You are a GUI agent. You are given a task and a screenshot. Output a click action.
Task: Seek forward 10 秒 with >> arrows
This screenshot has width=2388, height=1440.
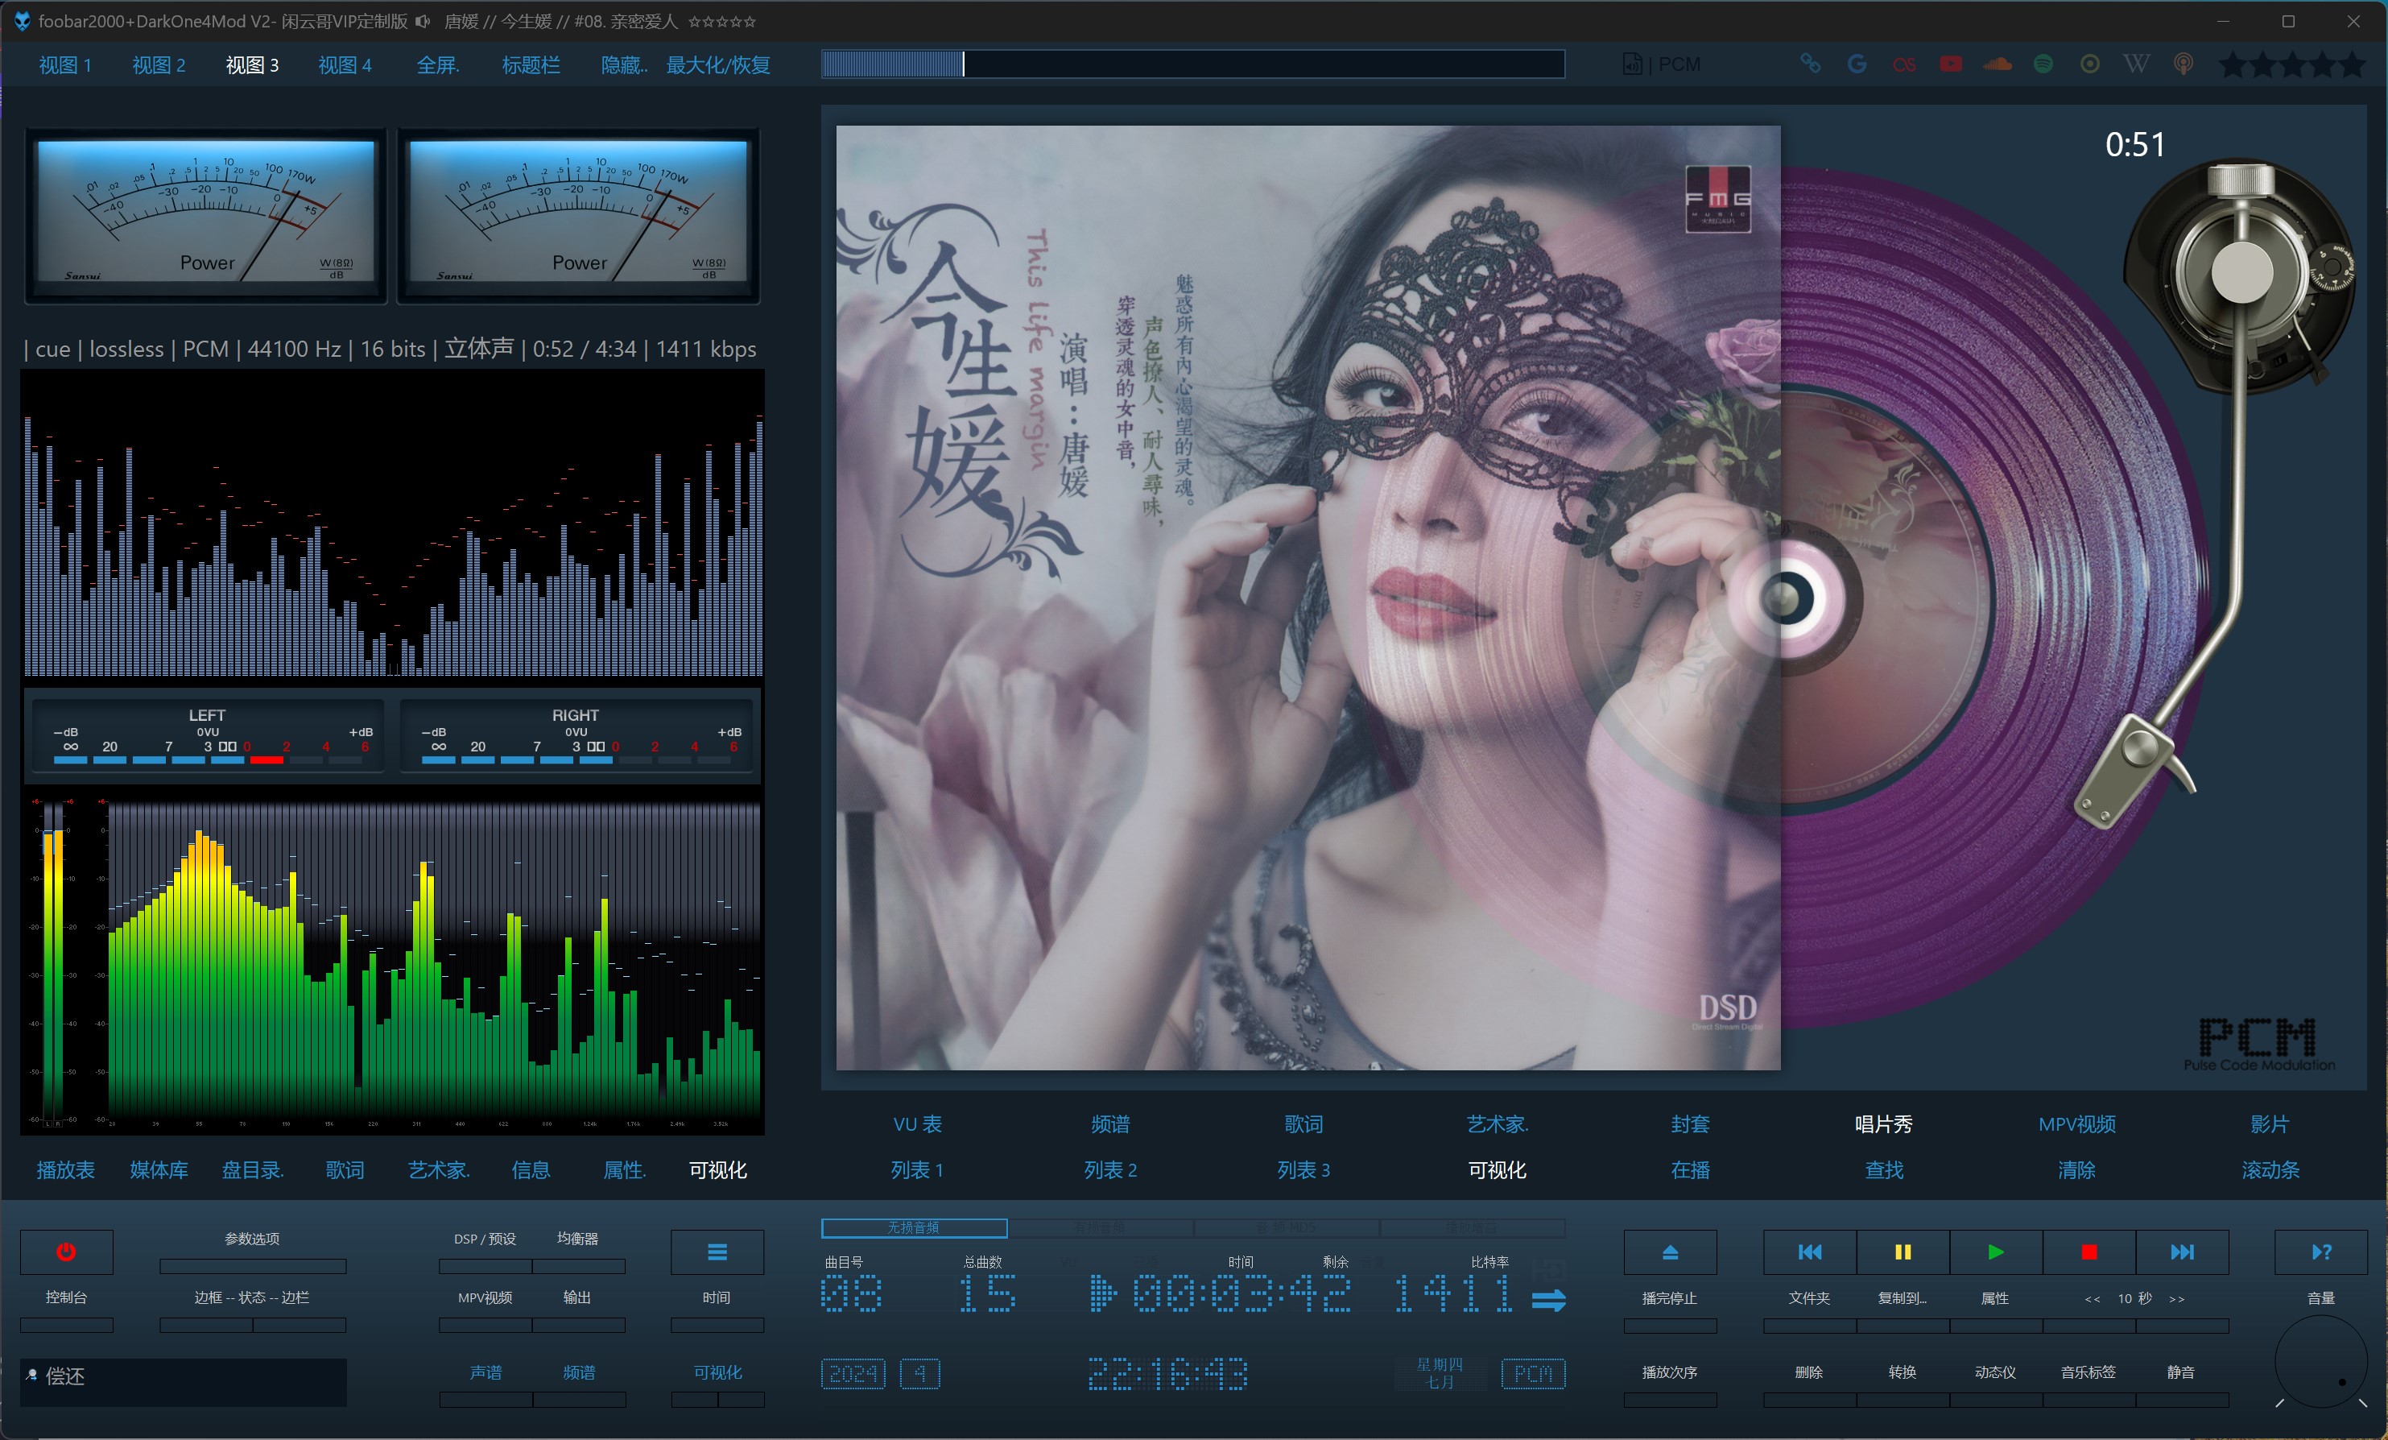pos(2177,1298)
